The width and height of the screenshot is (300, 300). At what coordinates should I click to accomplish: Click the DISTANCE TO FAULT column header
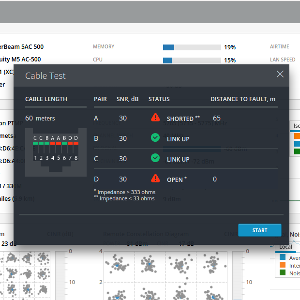coord(242,99)
